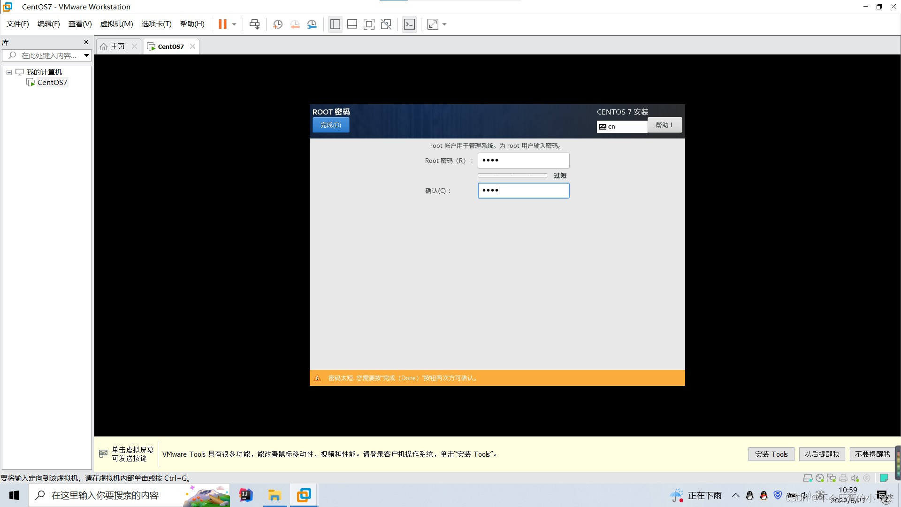Open the 选项卡(T) menu
The height and width of the screenshot is (507, 901).
tap(156, 24)
